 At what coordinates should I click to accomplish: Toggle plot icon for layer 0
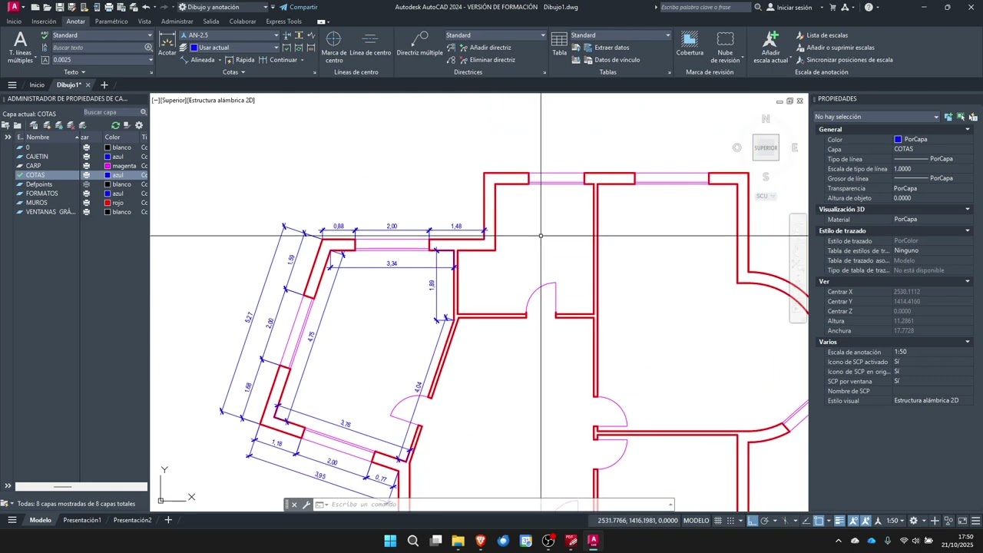(x=86, y=147)
